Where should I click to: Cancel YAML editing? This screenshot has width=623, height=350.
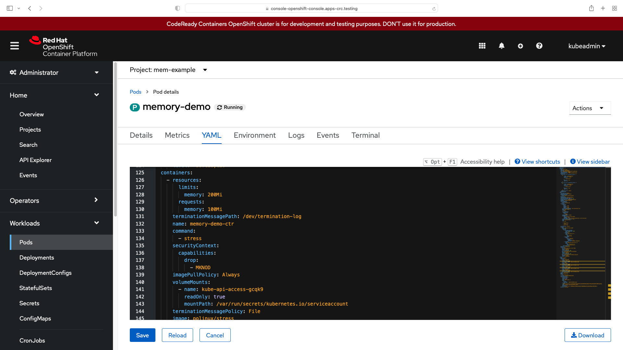point(215,335)
